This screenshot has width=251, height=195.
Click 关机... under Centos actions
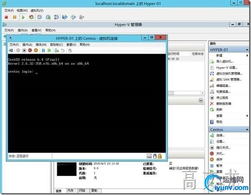click(220, 154)
